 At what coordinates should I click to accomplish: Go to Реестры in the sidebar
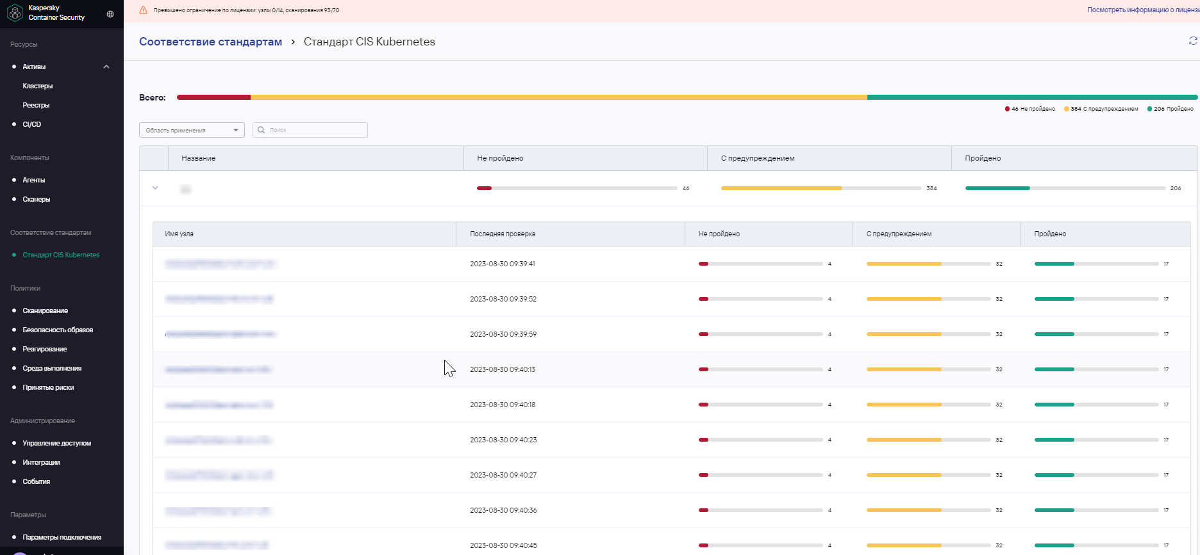coord(36,105)
